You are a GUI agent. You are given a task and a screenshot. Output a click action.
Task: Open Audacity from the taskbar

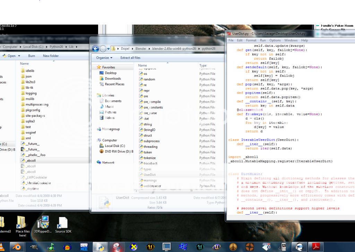67,246
